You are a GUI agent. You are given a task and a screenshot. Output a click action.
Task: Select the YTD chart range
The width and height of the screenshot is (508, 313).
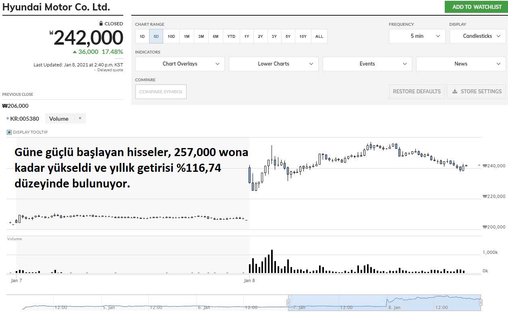pyautogui.click(x=231, y=36)
